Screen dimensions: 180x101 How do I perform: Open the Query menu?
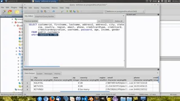click(36, 8)
